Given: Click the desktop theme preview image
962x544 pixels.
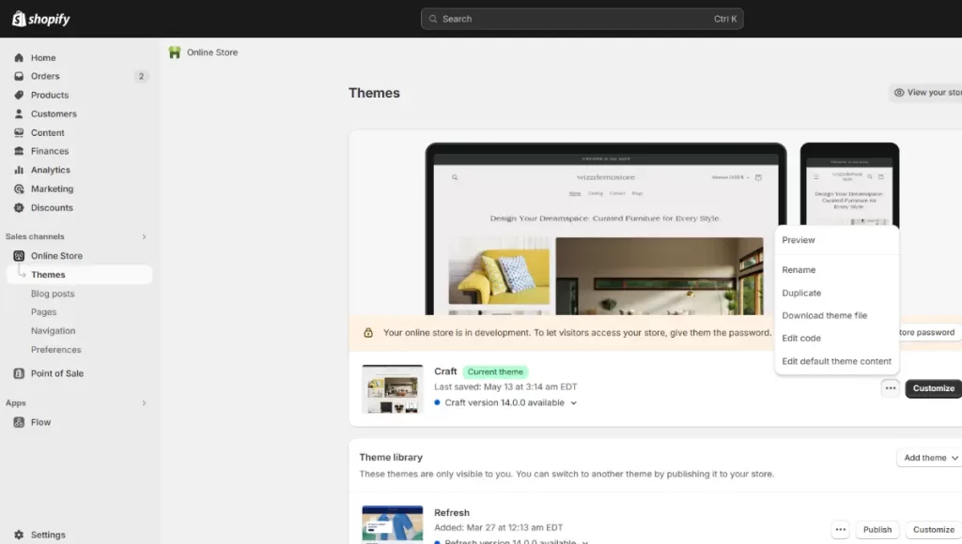Looking at the screenshot, I should tap(606, 229).
